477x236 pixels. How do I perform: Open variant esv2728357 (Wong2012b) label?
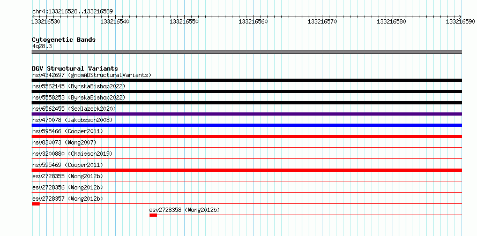coord(68,199)
